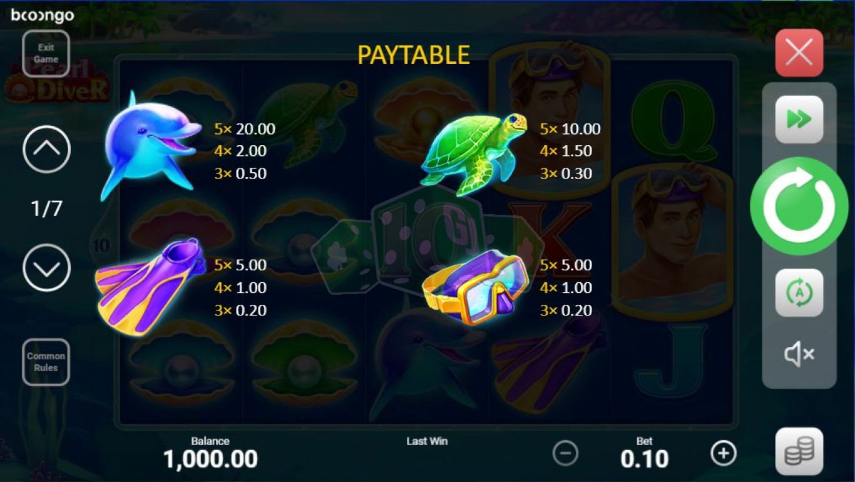Screen dimensions: 855x482
Task: Click the page indicator 1/7
Action: pos(47,208)
